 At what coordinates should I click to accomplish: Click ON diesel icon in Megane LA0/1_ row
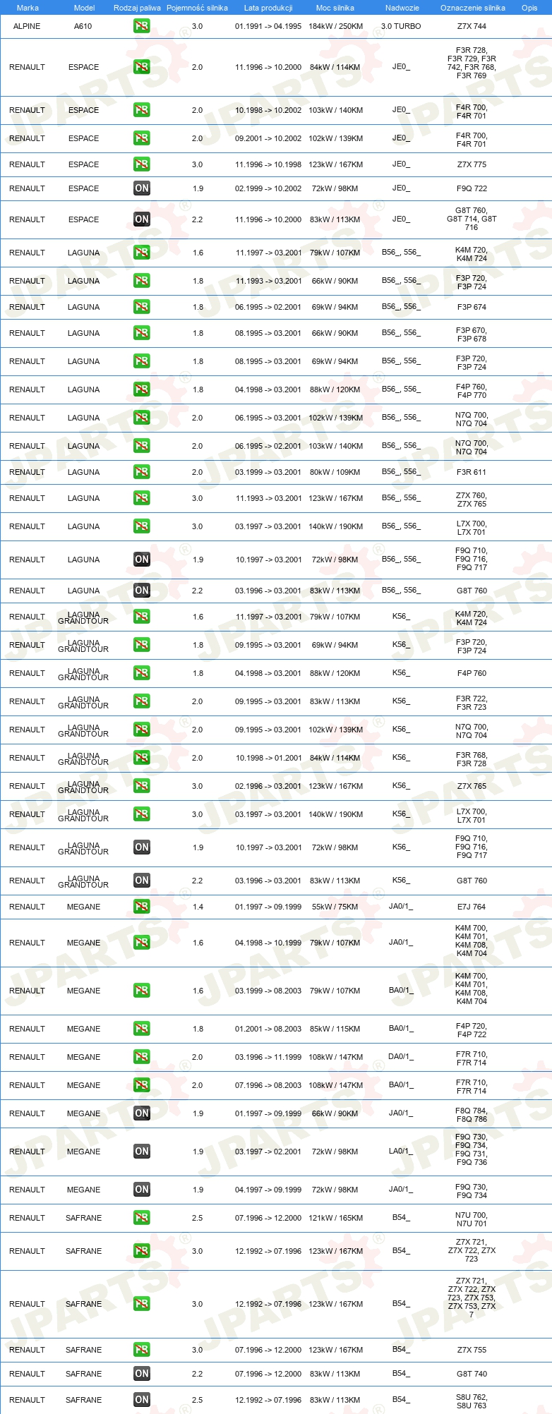pyautogui.click(x=141, y=1152)
